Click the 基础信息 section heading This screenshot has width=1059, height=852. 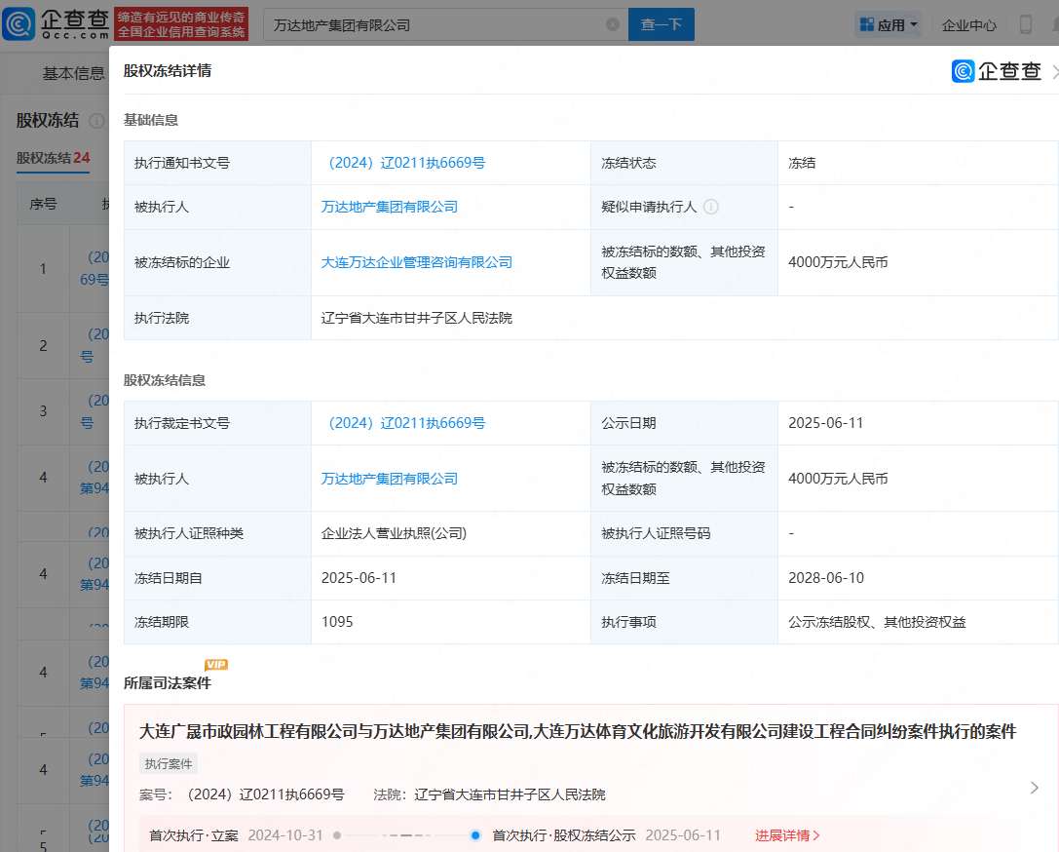tap(151, 120)
